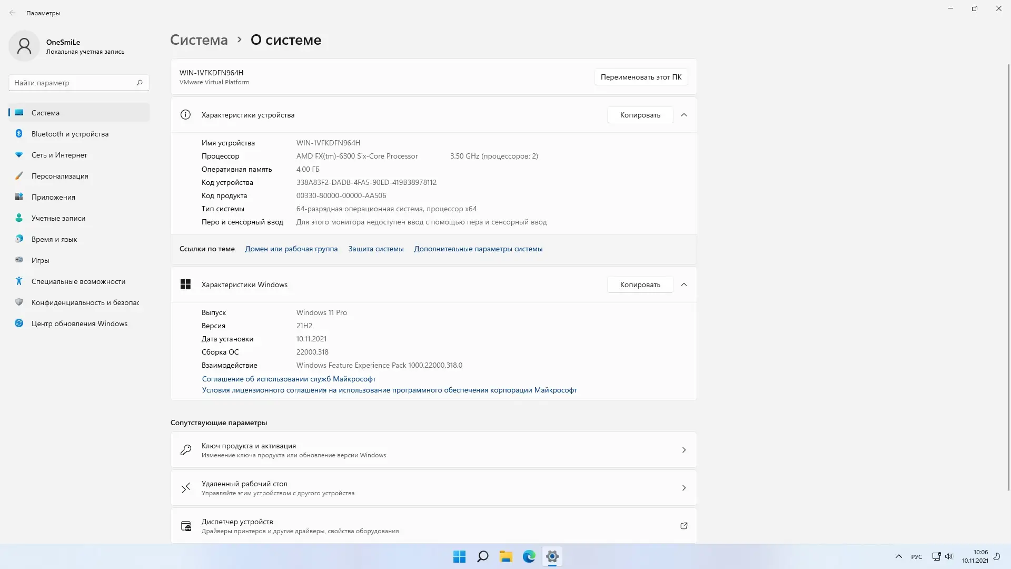
Task: Show hidden tray icons chevron
Action: point(898,556)
